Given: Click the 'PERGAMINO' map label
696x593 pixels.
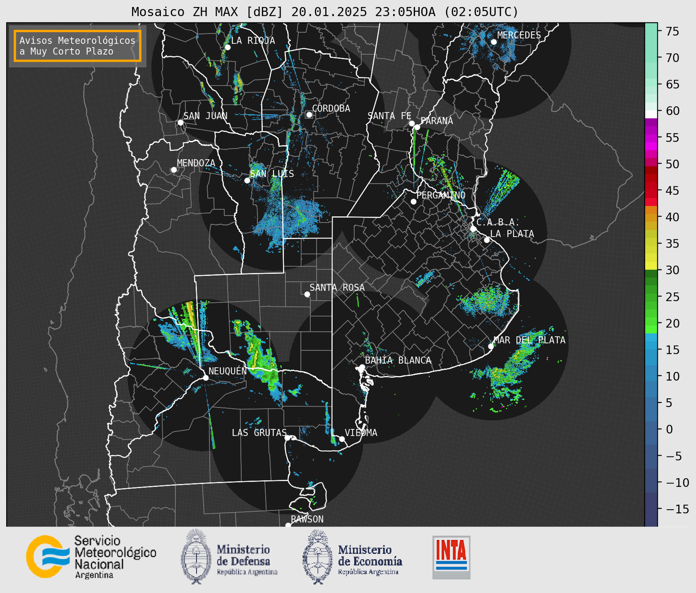Looking at the screenshot, I should click(441, 195).
